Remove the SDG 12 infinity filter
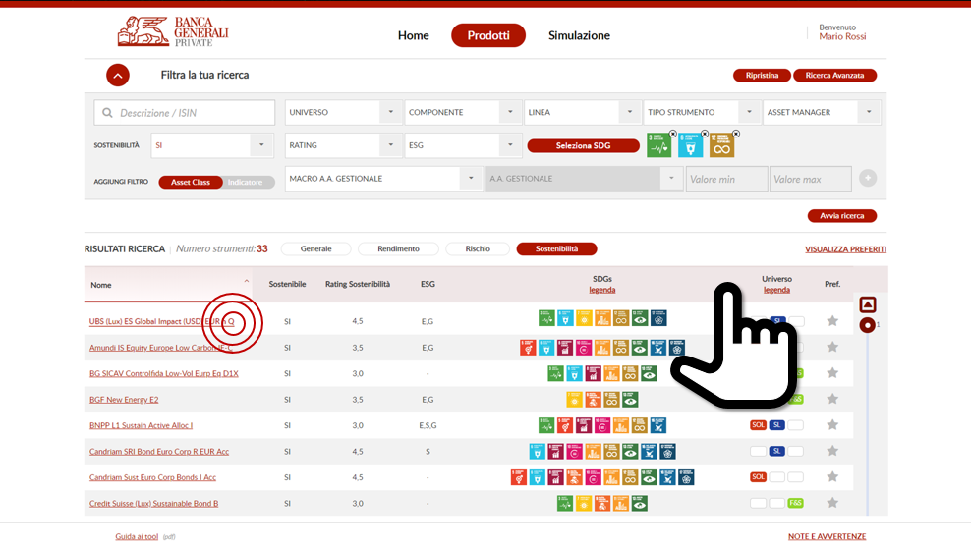Screen dimensions: 971x549 point(736,134)
